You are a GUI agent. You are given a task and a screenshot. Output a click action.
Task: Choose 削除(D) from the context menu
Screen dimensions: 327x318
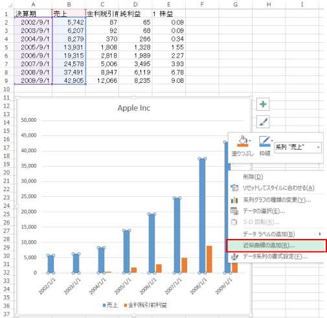pos(276,177)
